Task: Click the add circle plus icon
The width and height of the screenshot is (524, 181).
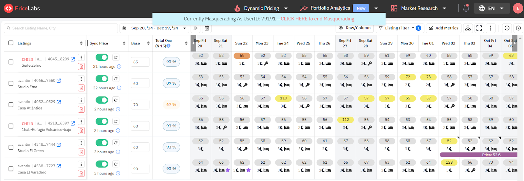Action: point(507,28)
